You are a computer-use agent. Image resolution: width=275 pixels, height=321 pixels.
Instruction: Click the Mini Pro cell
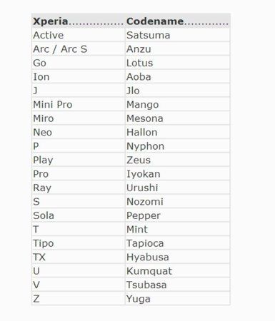pyautogui.click(x=79, y=104)
